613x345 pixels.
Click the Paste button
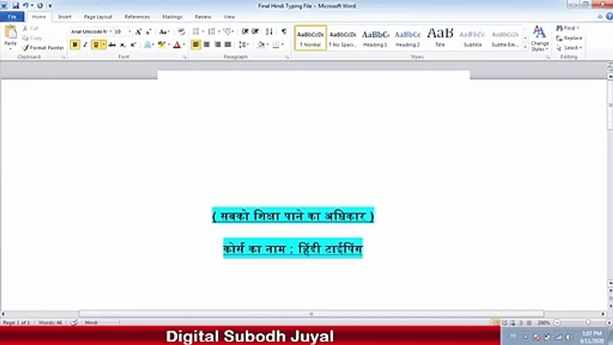tap(11, 37)
